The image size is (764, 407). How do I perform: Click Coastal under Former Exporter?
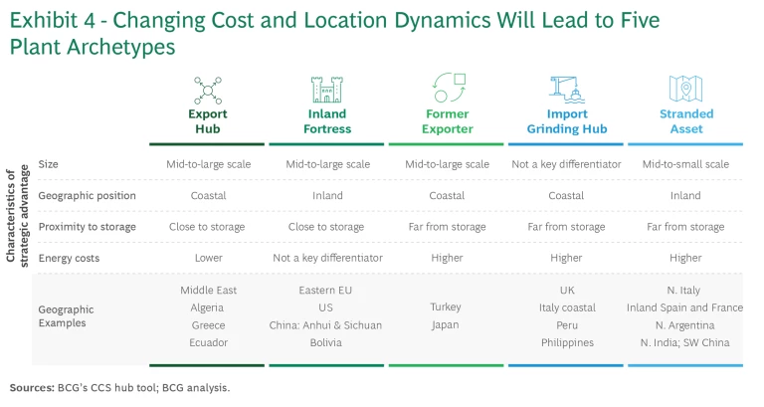[x=447, y=195]
